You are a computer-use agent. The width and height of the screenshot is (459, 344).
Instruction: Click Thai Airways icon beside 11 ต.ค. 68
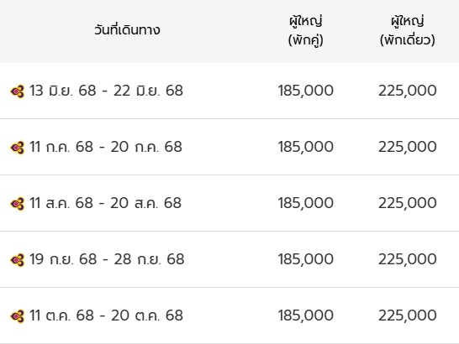[x=18, y=316]
